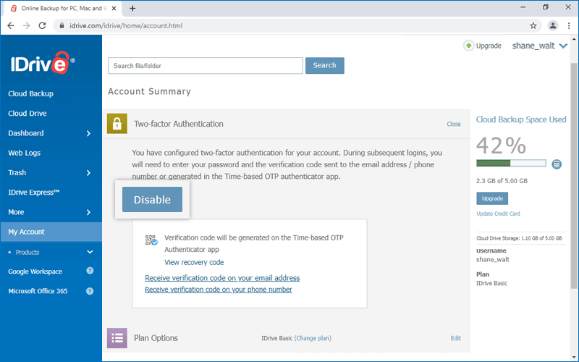Viewport: 579px width, 362px height.
Task: Collapse the Products section
Action: [x=90, y=252]
